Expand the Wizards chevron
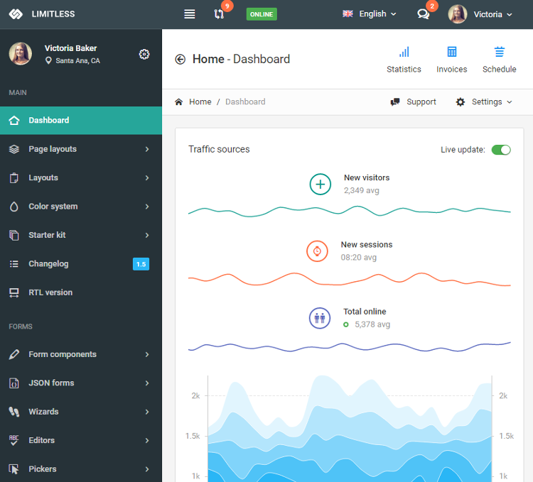 [147, 412]
